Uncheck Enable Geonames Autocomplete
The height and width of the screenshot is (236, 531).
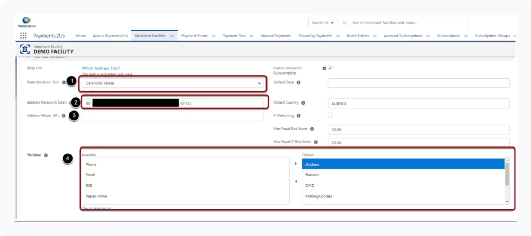(330, 68)
